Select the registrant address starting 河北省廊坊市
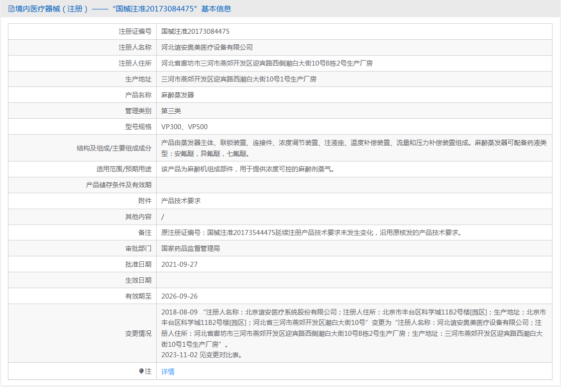This screenshot has width=561, height=387. (x=267, y=63)
